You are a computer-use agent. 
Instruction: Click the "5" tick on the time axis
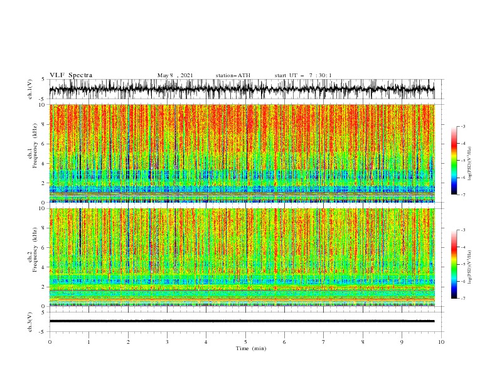pyautogui.click(x=245, y=342)
